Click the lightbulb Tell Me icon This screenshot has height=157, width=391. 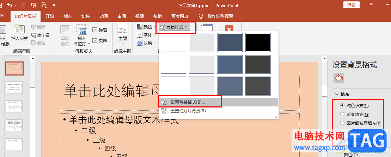(x=201, y=17)
